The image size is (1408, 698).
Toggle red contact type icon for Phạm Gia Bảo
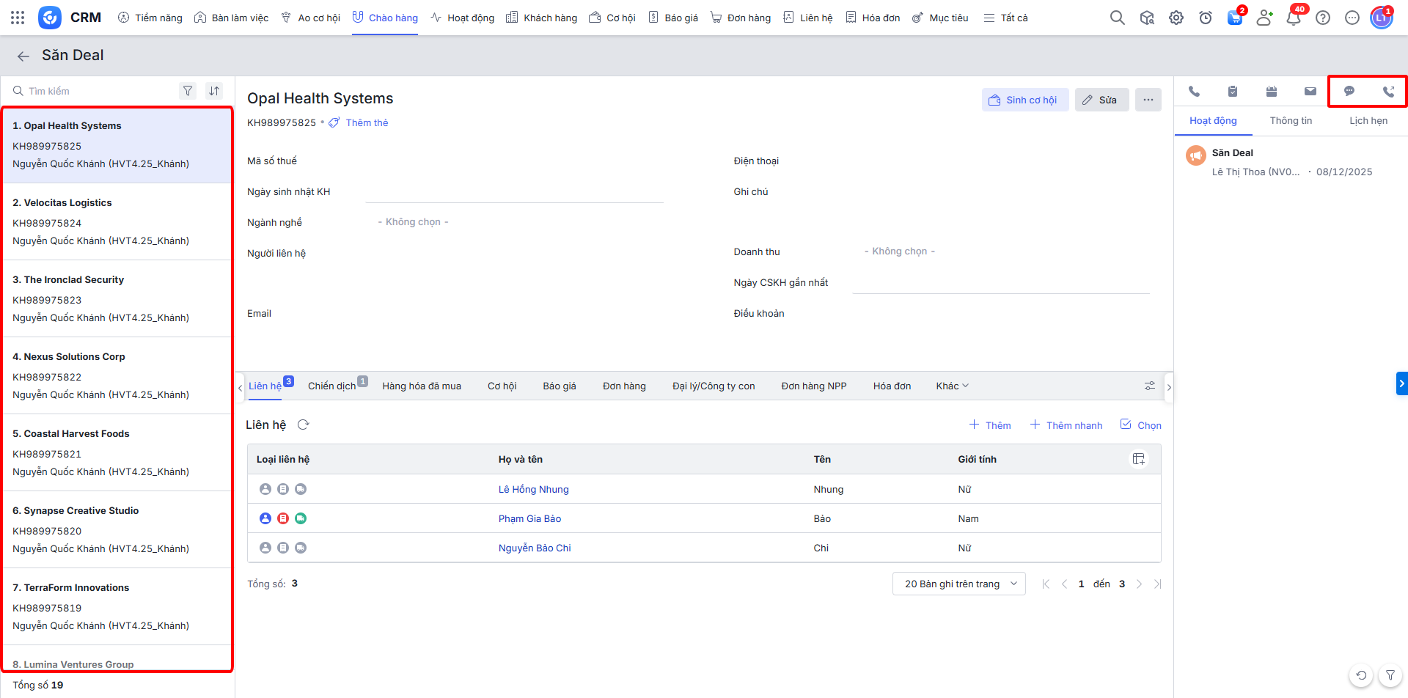point(283,518)
